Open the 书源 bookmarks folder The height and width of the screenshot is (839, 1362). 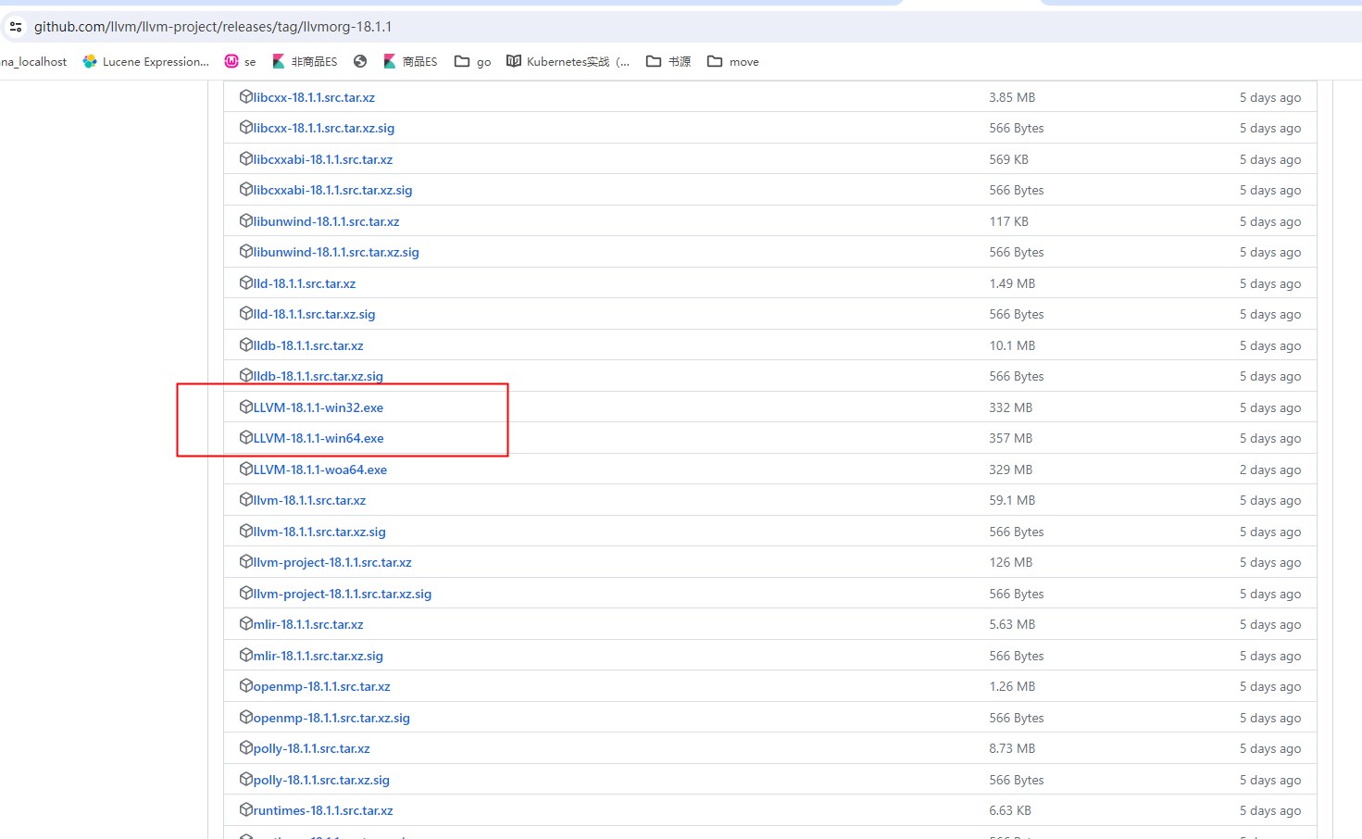click(x=669, y=61)
